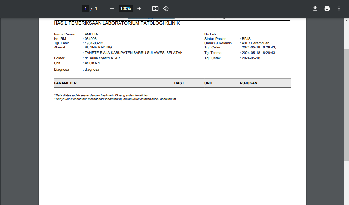Zoom out with the minus icon
The width and height of the screenshot is (349, 205).
tap(111, 8)
